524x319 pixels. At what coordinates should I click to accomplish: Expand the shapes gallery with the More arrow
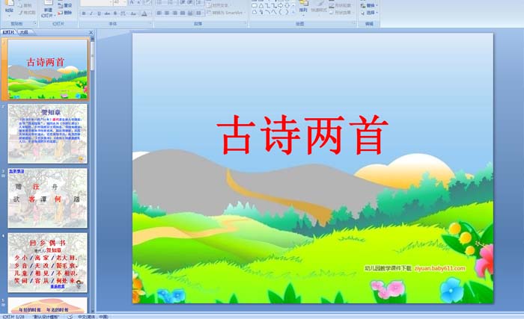(293, 13)
